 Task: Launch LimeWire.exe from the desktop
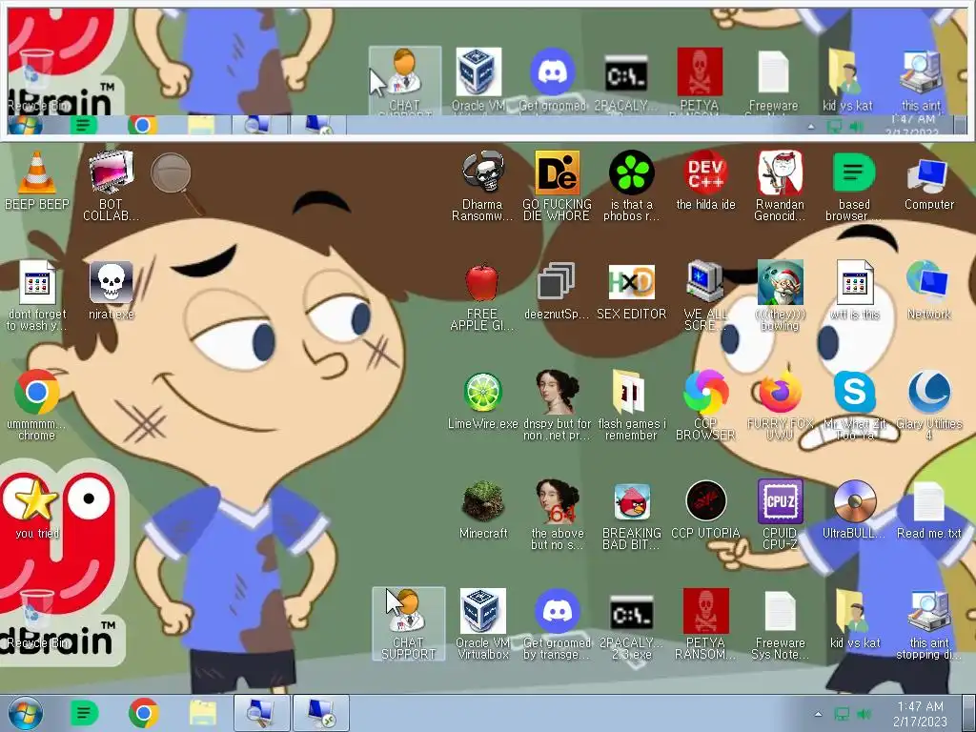[x=482, y=400]
